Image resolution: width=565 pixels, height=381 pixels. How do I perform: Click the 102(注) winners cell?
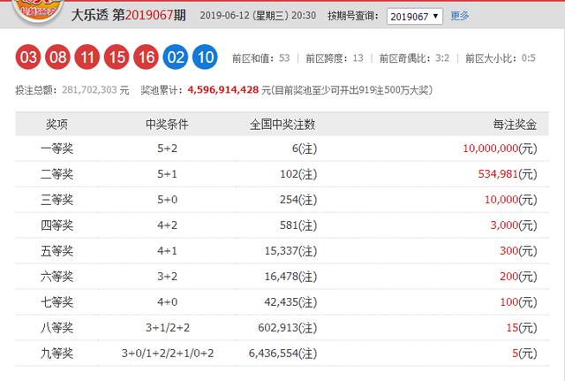(298, 174)
